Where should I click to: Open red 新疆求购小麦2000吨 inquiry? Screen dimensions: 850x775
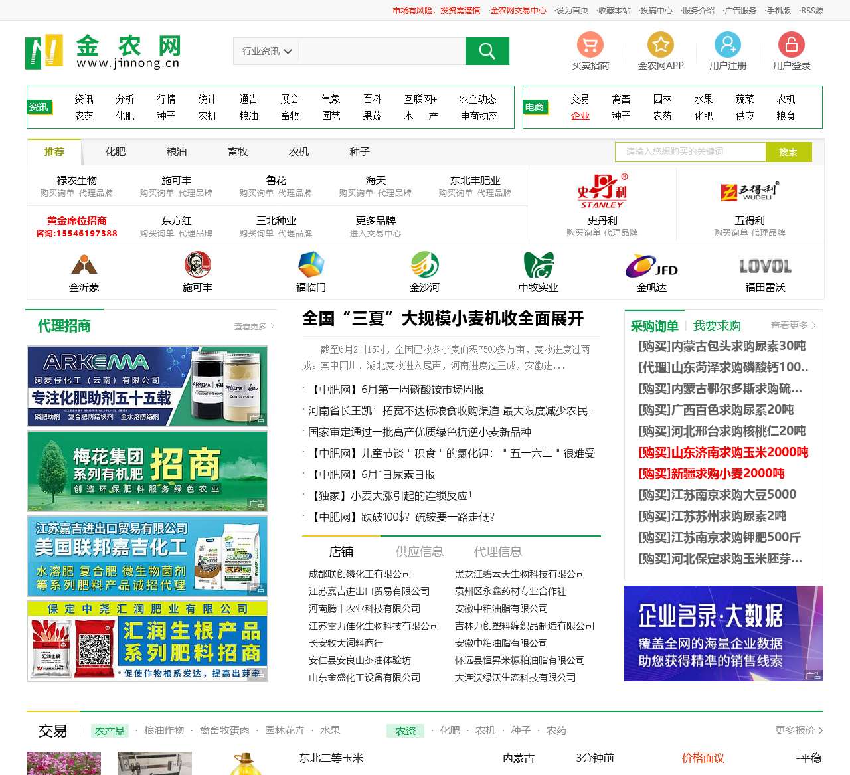click(x=711, y=474)
